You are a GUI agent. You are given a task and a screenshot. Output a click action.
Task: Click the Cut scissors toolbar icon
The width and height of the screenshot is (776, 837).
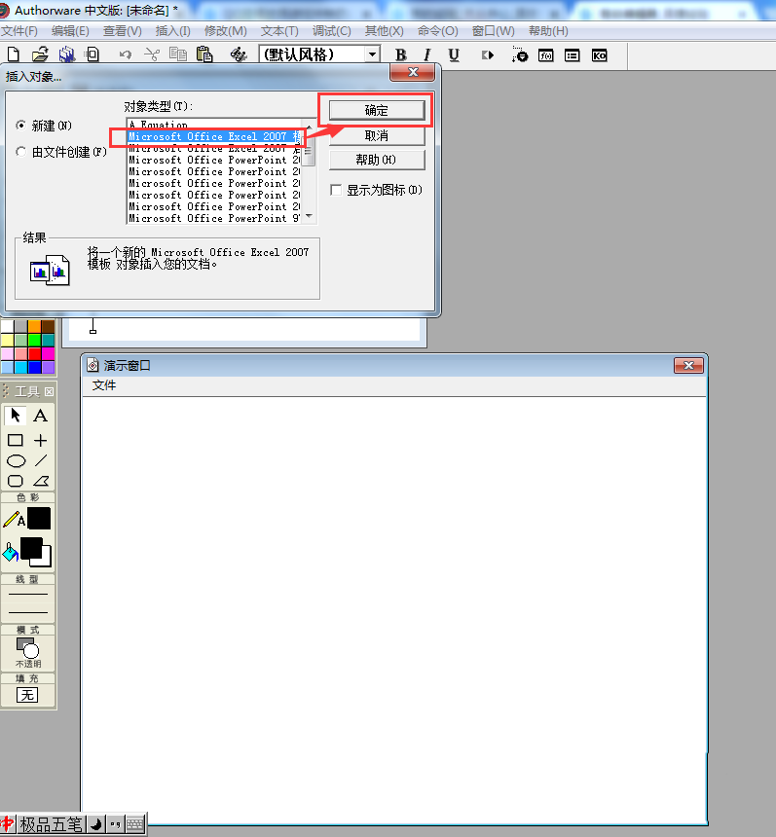[152, 55]
